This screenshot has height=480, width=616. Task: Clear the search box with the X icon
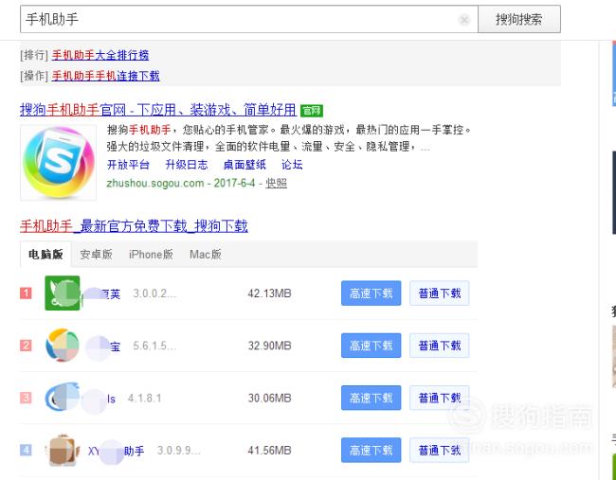click(464, 19)
